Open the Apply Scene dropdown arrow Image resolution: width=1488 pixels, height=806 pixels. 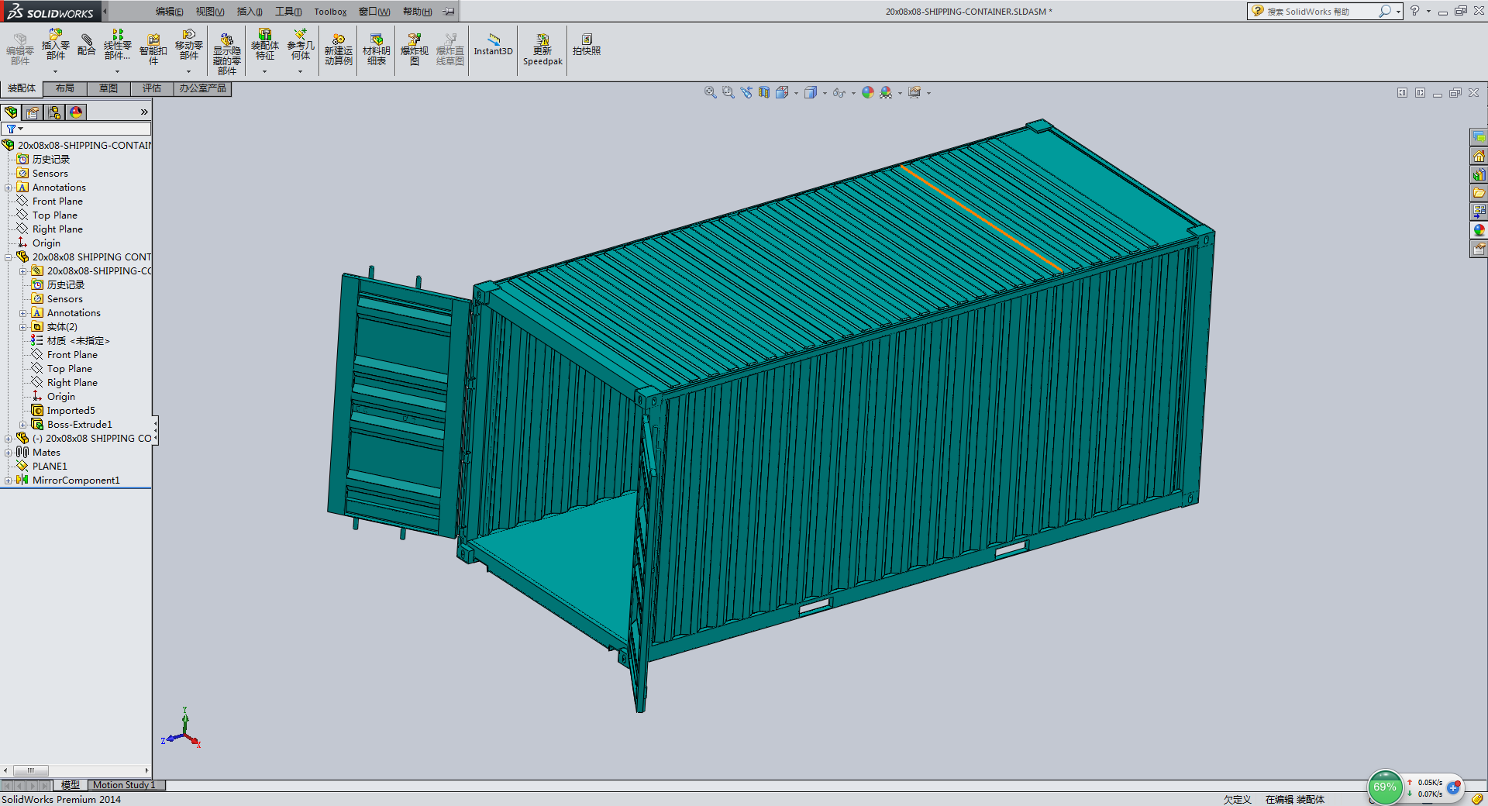coord(900,93)
